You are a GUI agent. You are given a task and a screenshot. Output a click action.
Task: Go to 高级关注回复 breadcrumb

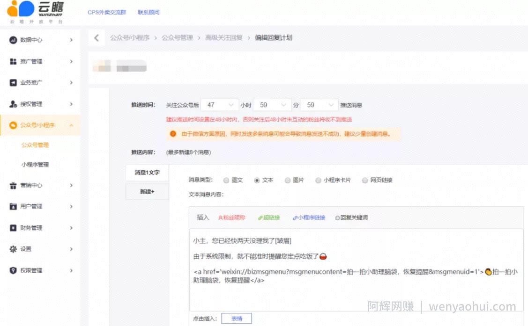coord(224,37)
